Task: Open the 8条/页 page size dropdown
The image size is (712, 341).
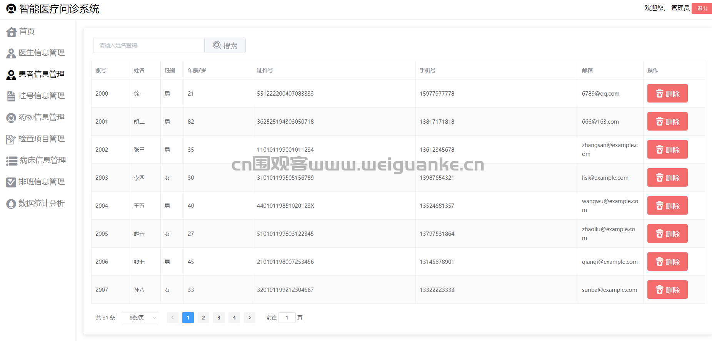Action: pyautogui.click(x=140, y=318)
